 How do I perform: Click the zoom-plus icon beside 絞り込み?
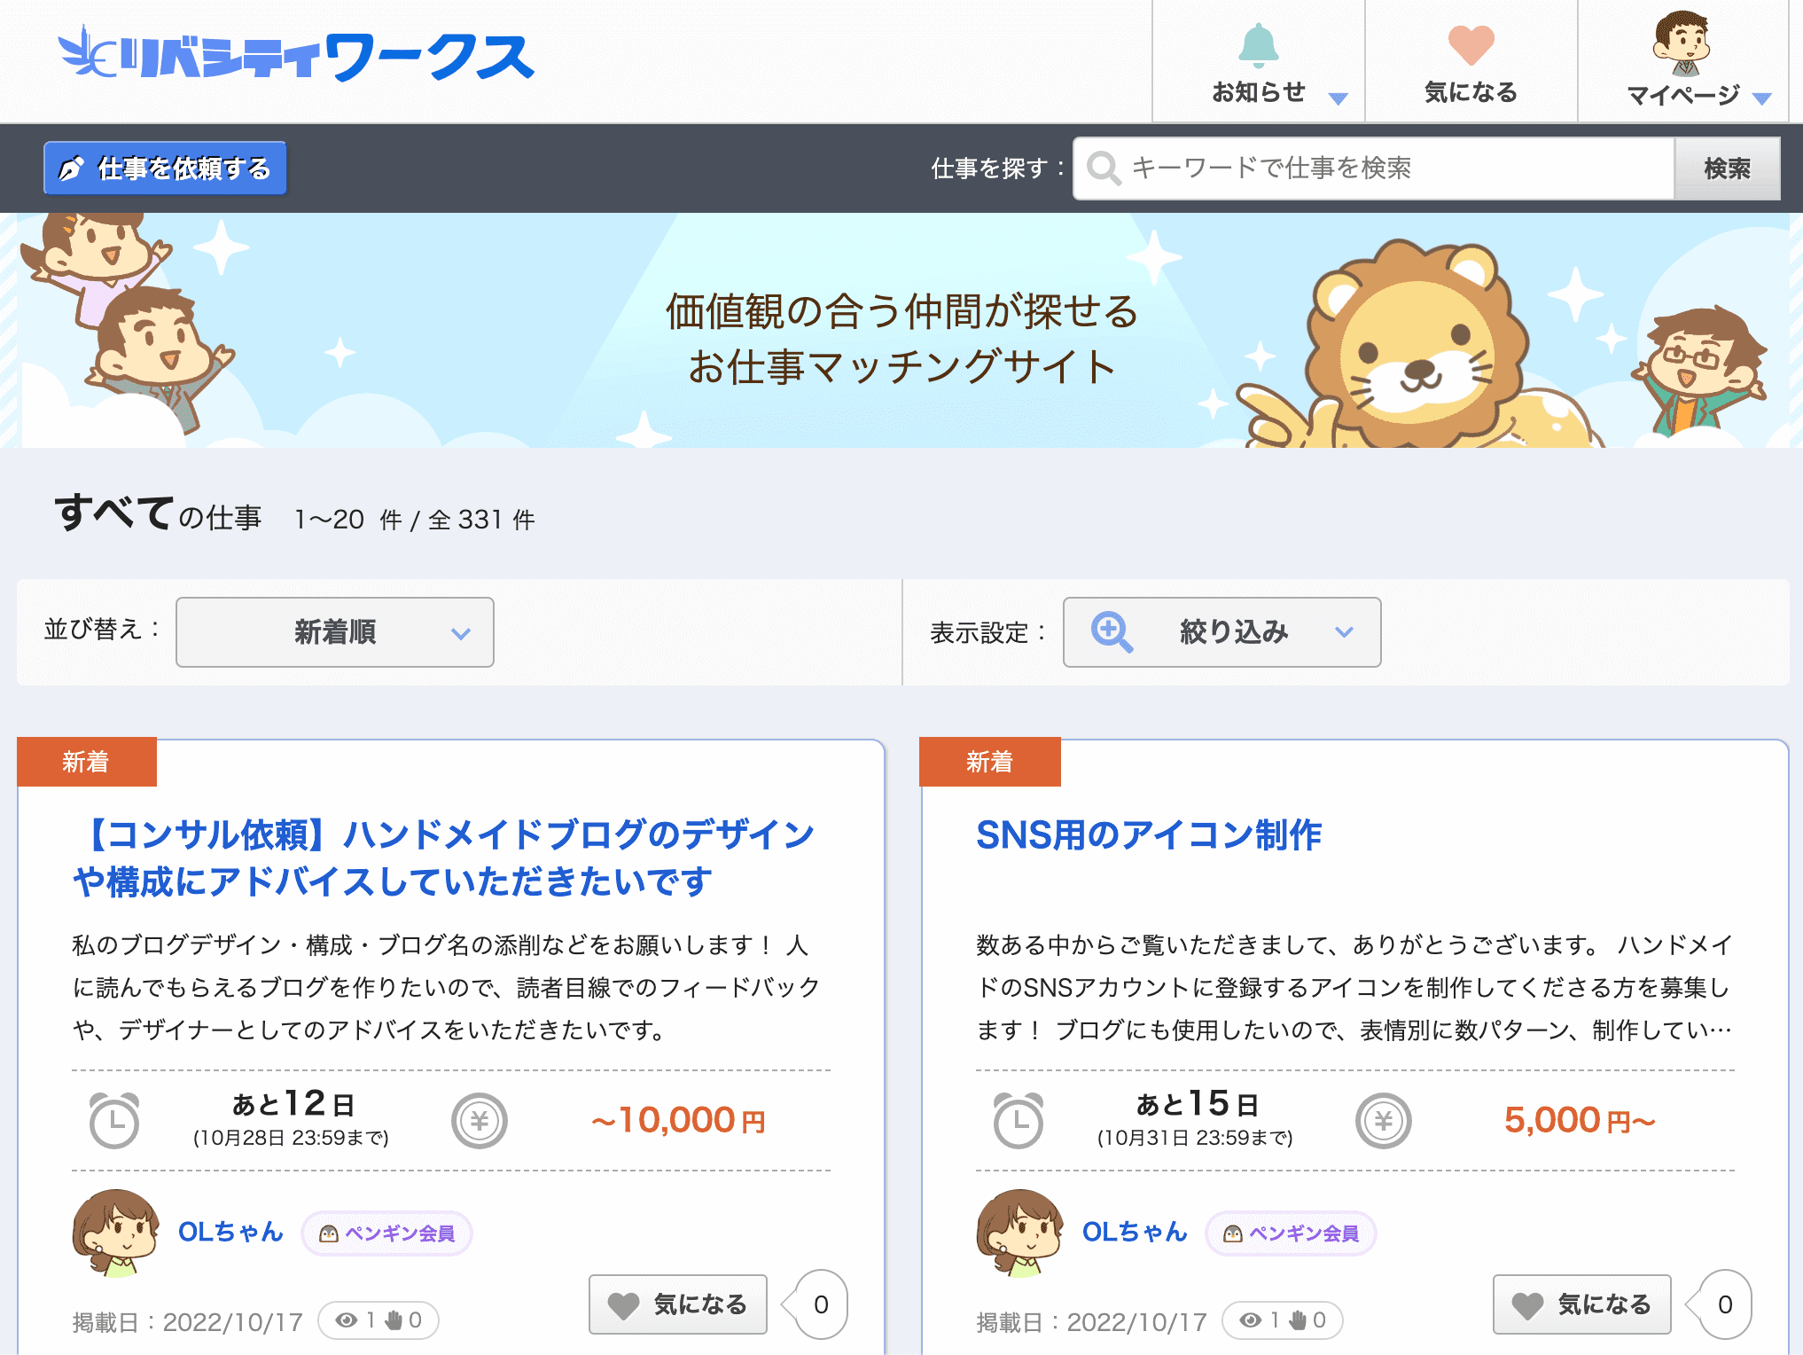pos(1112,632)
